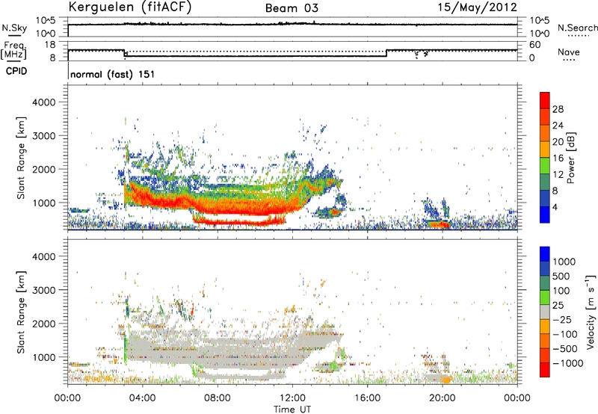The height and width of the screenshot is (414, 598).
Task: Click the 'Beam 03' label
Action: pos(292,8)
